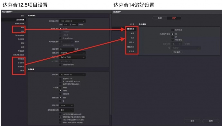Image resolution: width=222 pixels, height=126 pixels.
Task: Click the 1080 height input field
Action: 74,25
